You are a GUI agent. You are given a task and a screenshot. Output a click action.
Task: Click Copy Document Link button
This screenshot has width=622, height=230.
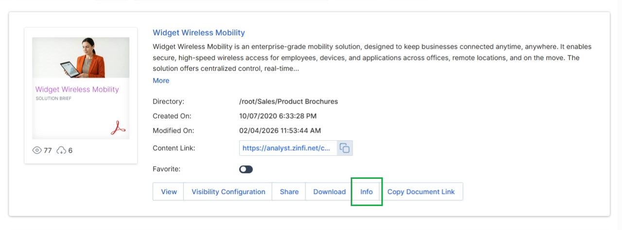[421, 192]
